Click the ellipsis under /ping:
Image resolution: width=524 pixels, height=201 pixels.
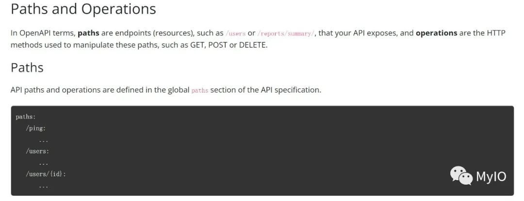(44, 141)
